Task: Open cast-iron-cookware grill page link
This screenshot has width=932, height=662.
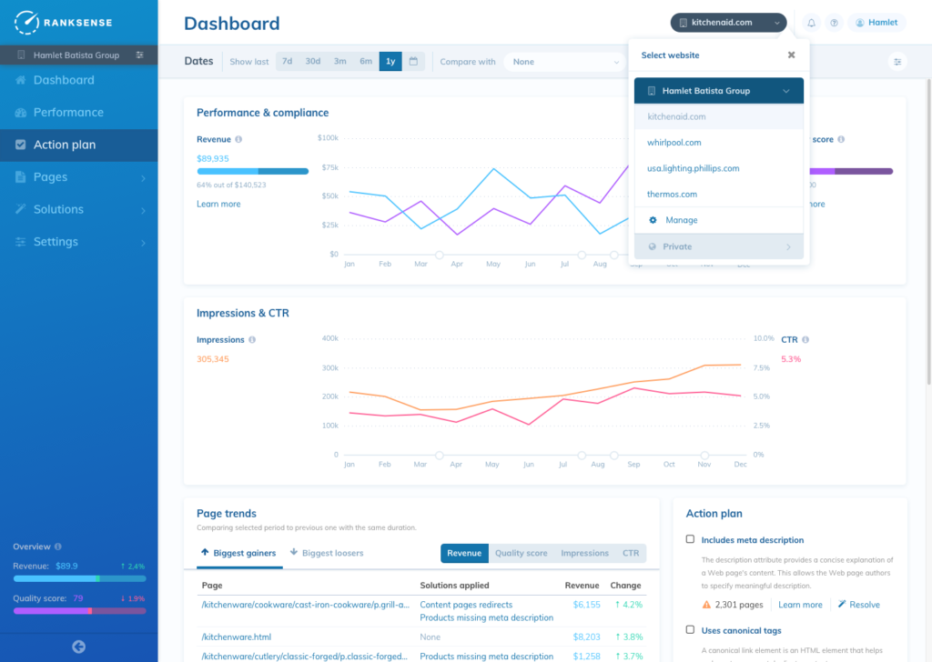Action: coord(306,605)
